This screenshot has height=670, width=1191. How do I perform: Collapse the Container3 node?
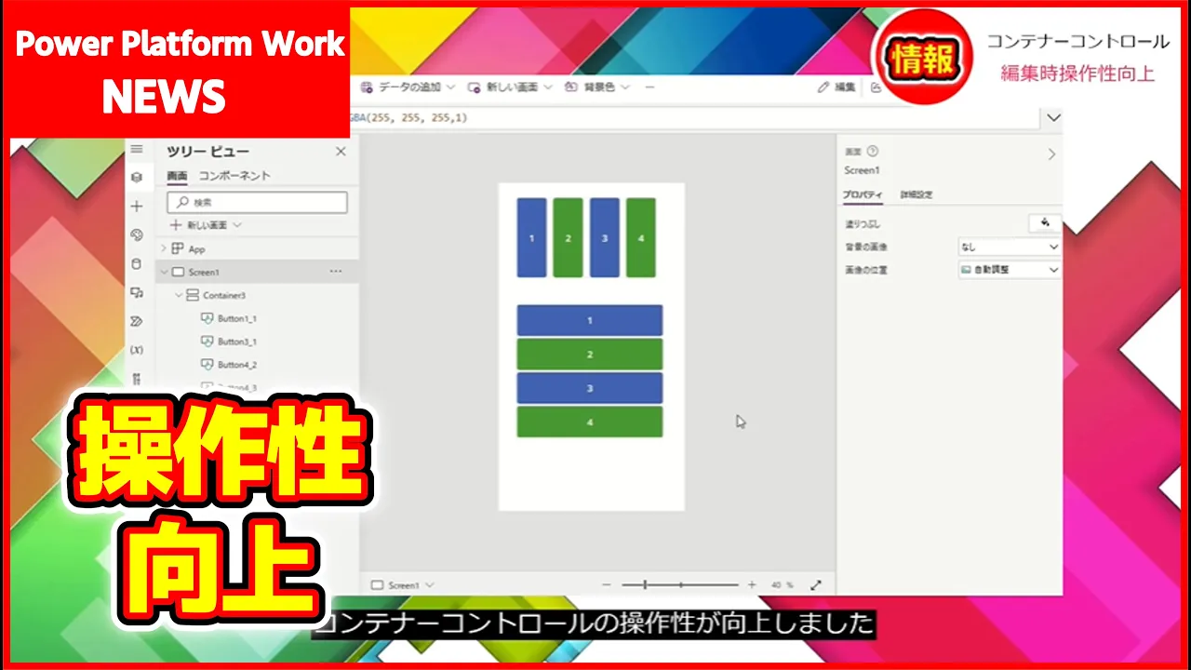pos(179,295)
